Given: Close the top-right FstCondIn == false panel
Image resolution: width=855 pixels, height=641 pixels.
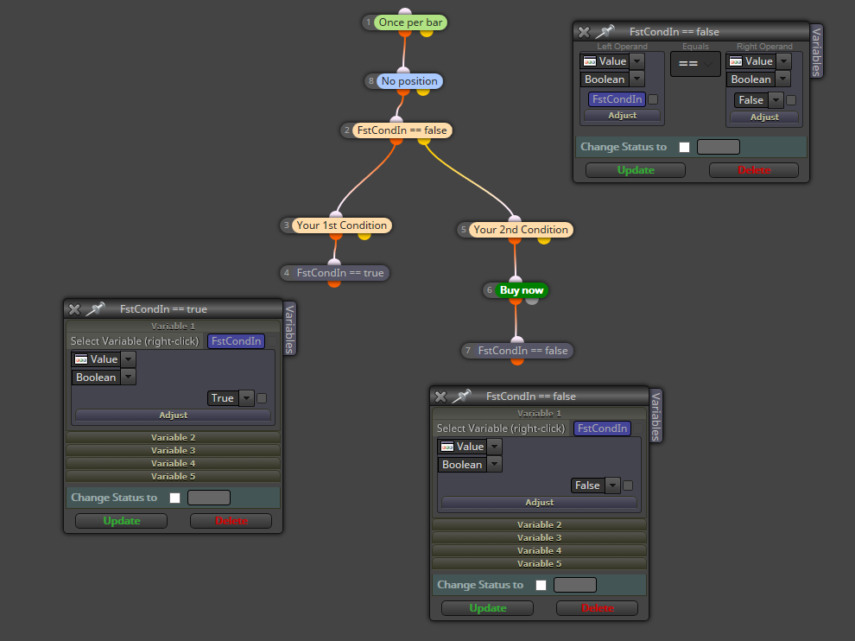Looking at the screenshot, I should [x=584, y=32].
